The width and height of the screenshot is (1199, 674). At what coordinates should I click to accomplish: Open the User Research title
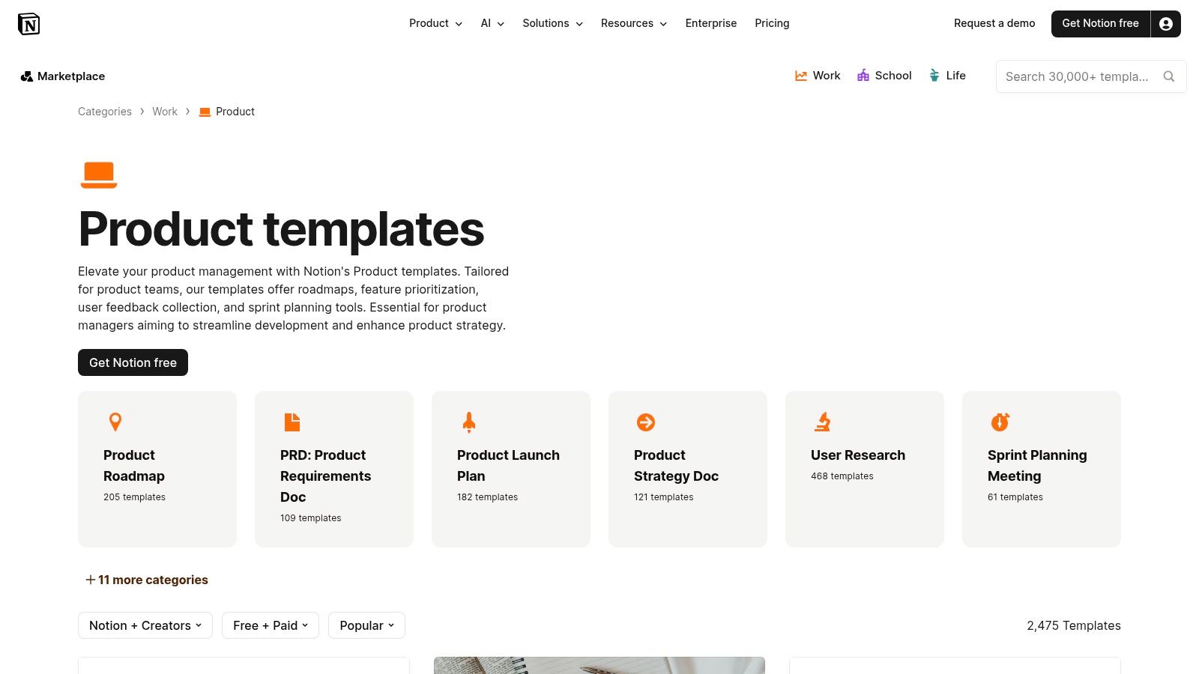point(858,455)
